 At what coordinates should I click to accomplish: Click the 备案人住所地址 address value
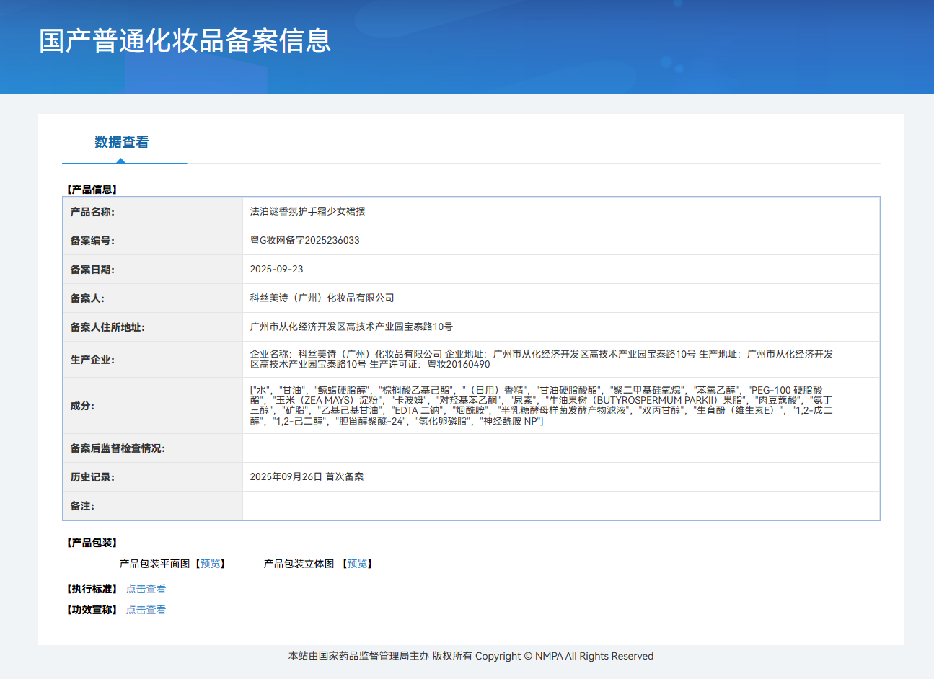[x=351, y=327]
